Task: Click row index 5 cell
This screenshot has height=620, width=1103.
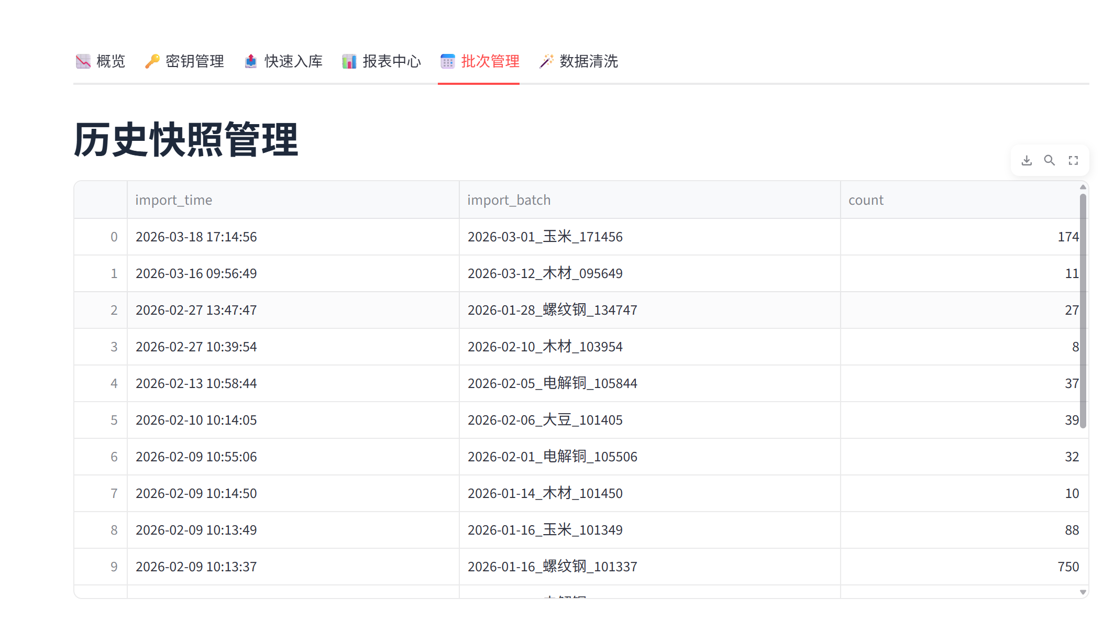Action: pyautogui.click(x=101, y=420)
